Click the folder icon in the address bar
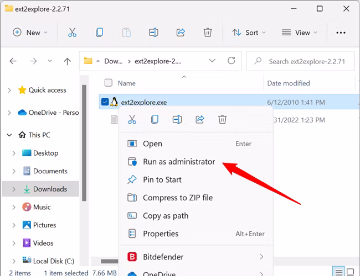Image resolution: width=360 pixels, height=276 pixels. (88, 61)
